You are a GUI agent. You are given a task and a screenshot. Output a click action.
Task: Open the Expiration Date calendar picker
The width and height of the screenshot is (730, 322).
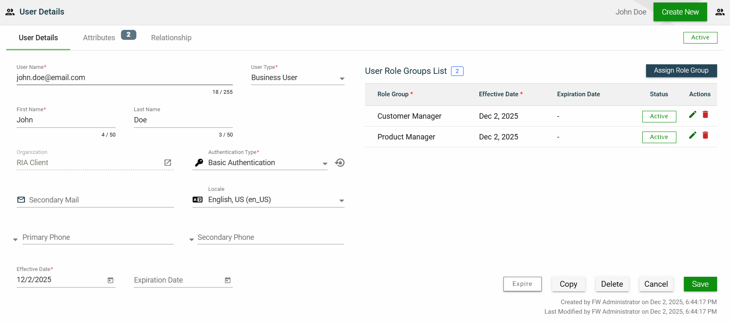tap(228, 281)
